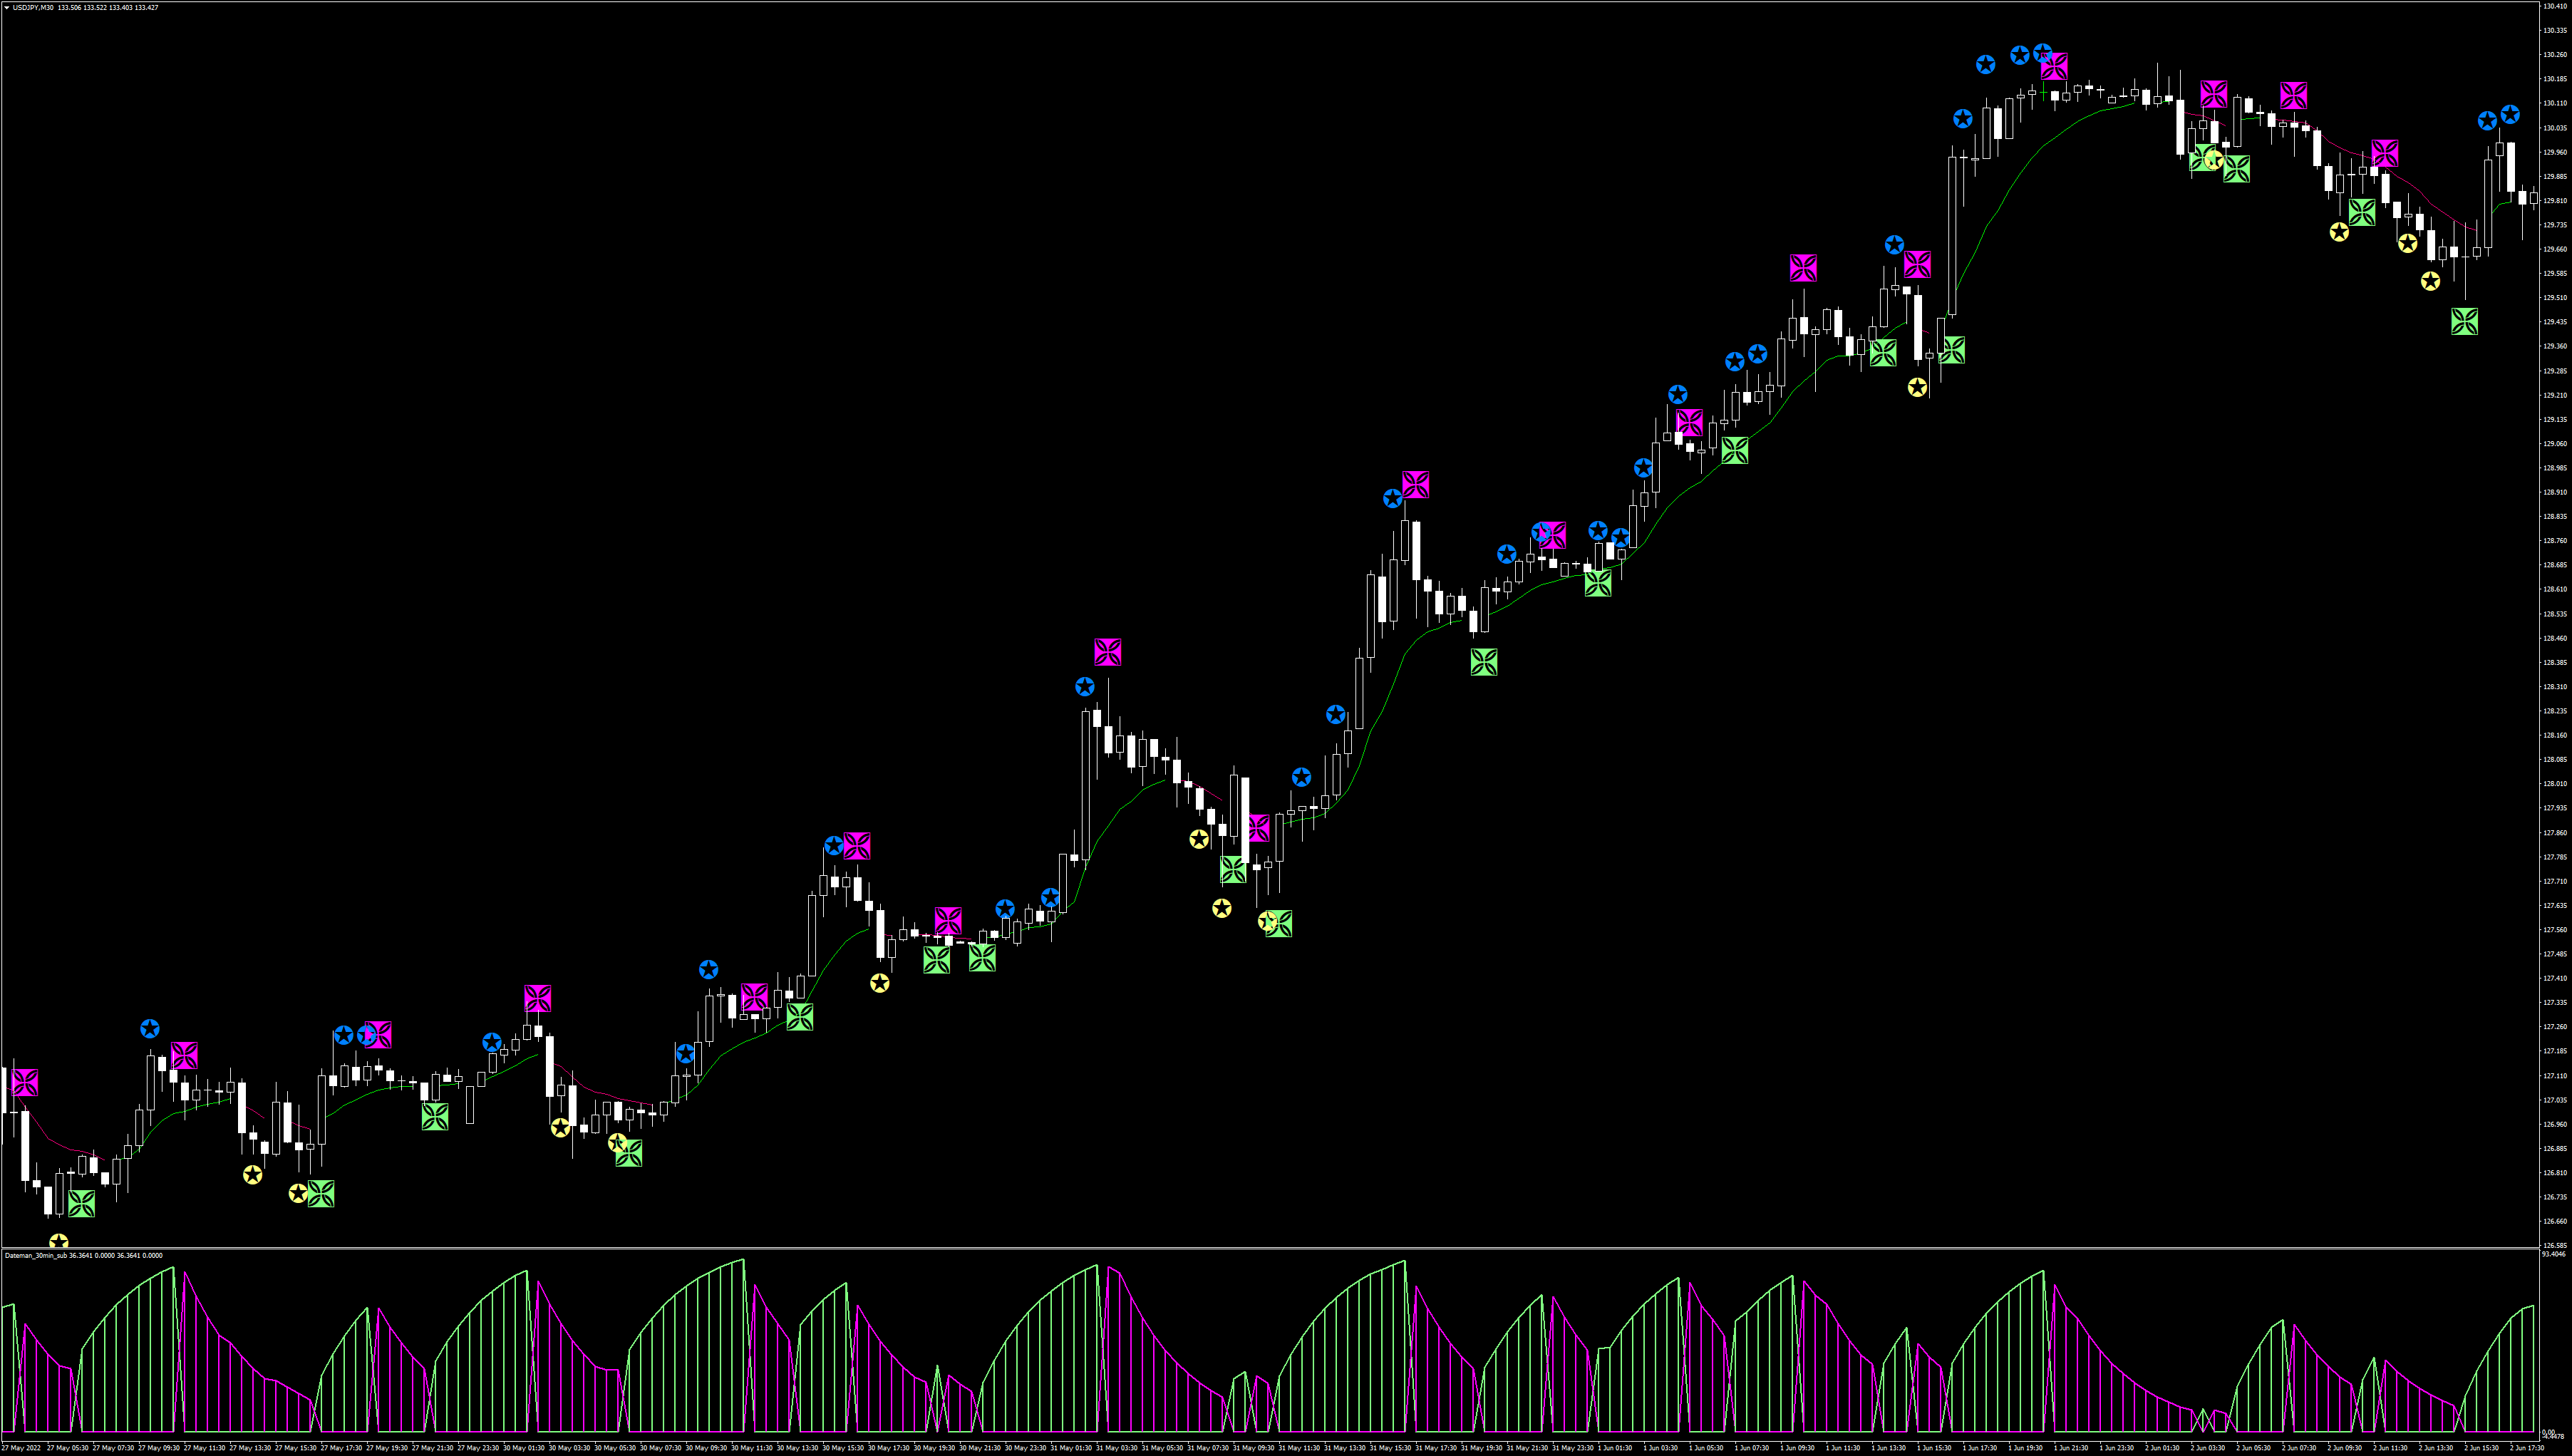Click the 93.4046 indicator scale value
This screenshot has width=2572, height=1456.
coord(2553,1254)
